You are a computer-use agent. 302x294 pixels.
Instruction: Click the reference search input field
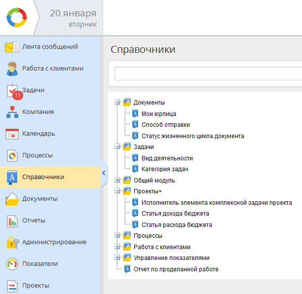[x=208, y=73]
